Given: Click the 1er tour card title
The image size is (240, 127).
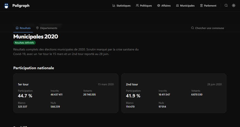Looking at the screenshot, I should [23, 84].
